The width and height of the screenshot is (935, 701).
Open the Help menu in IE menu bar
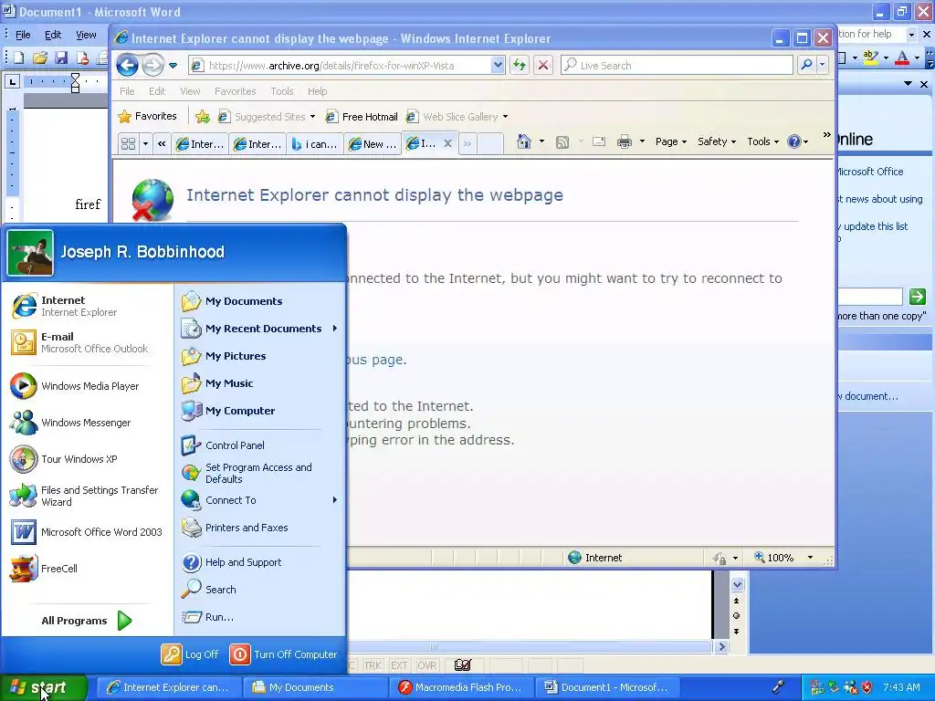[317, 91]
